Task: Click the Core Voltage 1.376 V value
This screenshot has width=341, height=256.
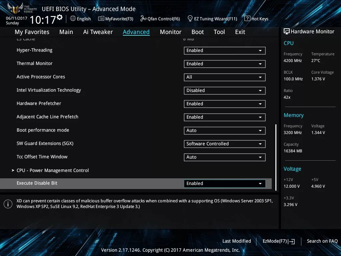Action: 318,79
